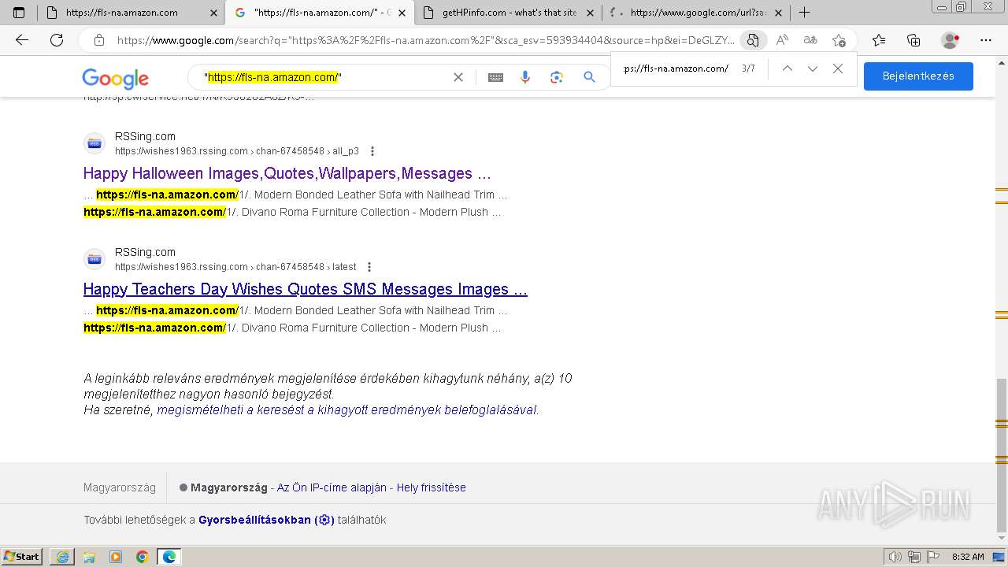Viewport: 1008px width, 567px height.
Task: Open Chrome from the taskbar
Action: tap(143, 557)
